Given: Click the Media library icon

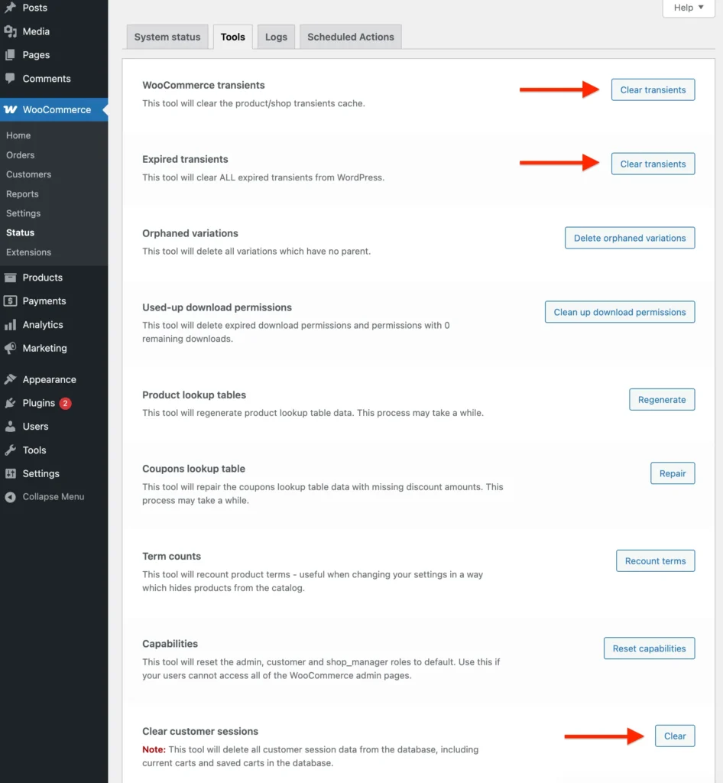Looking at the screenshot, I should [x=11, y=31].
